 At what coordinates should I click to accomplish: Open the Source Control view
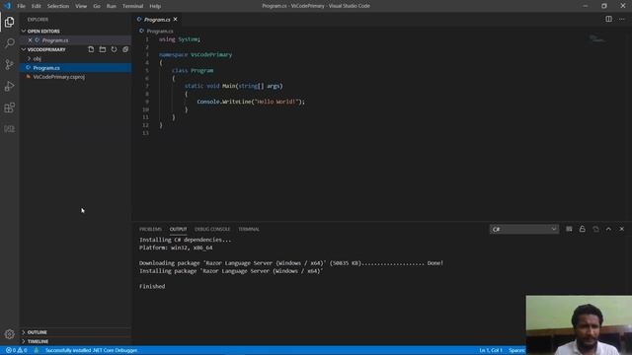pyautogui.click(x=9, y=64)
